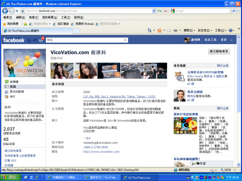This screenshot has width=242, height=181.
Task: Click the Windows 開始 Start button
Action: tap(11, 178)
